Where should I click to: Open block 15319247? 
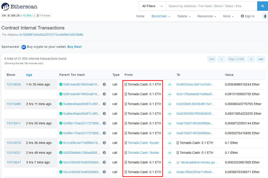pos(14,162)
